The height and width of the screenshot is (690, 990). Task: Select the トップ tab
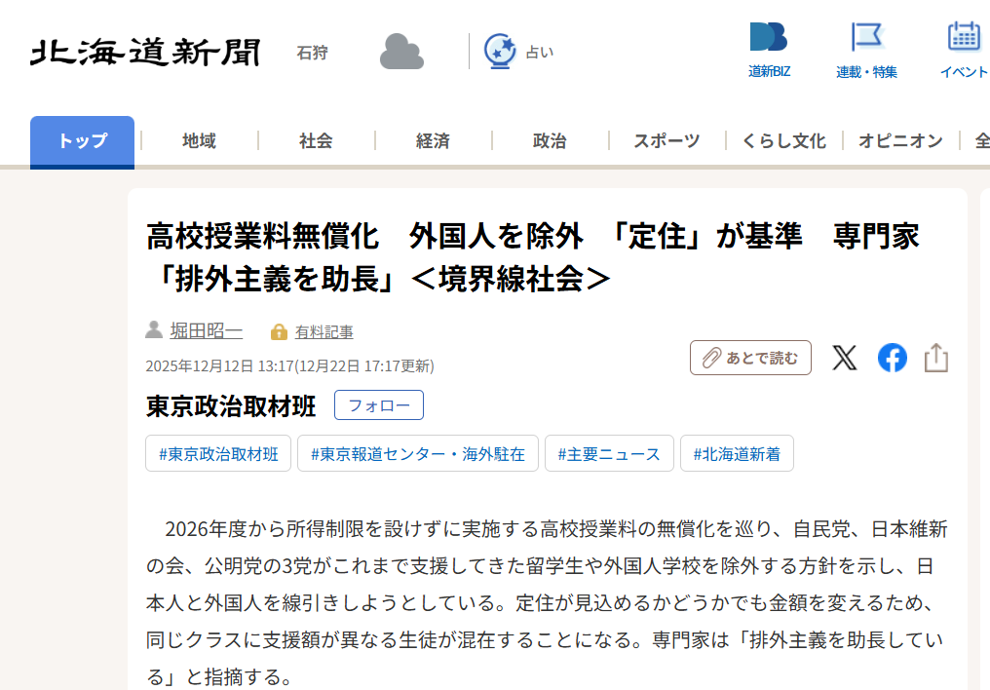click(x=82, y=141)
